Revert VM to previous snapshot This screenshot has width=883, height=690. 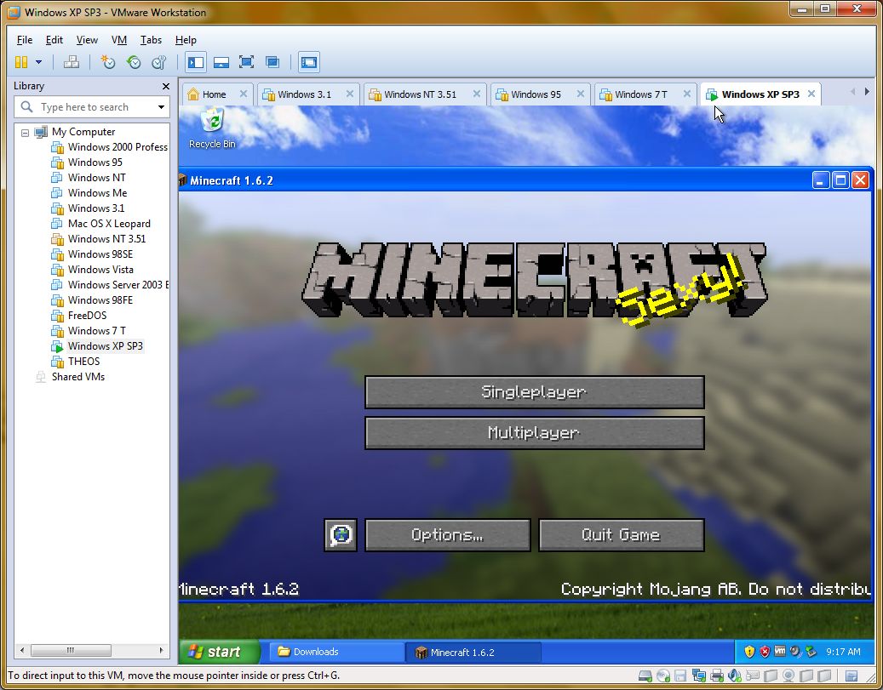134,62
